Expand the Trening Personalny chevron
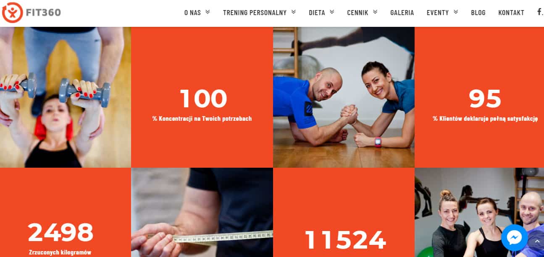The image size is (544, 257). pyautogui.click(x=293, y=12)
